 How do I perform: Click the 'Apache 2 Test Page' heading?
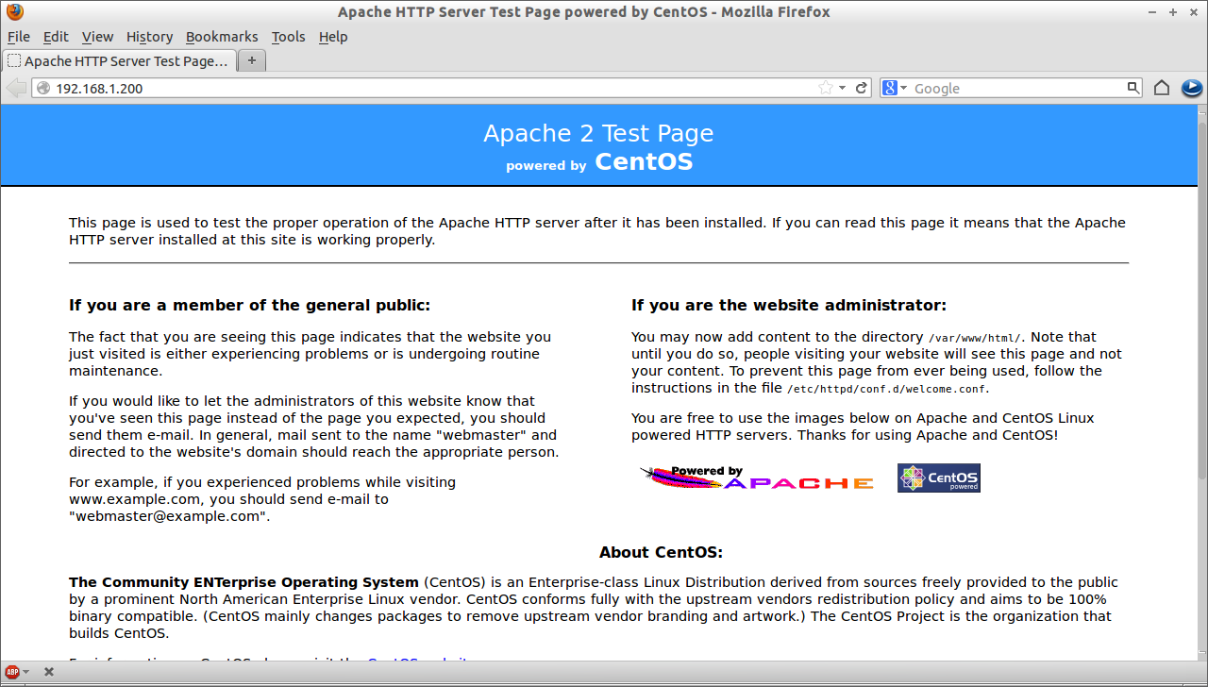click(x=598, y=133)
